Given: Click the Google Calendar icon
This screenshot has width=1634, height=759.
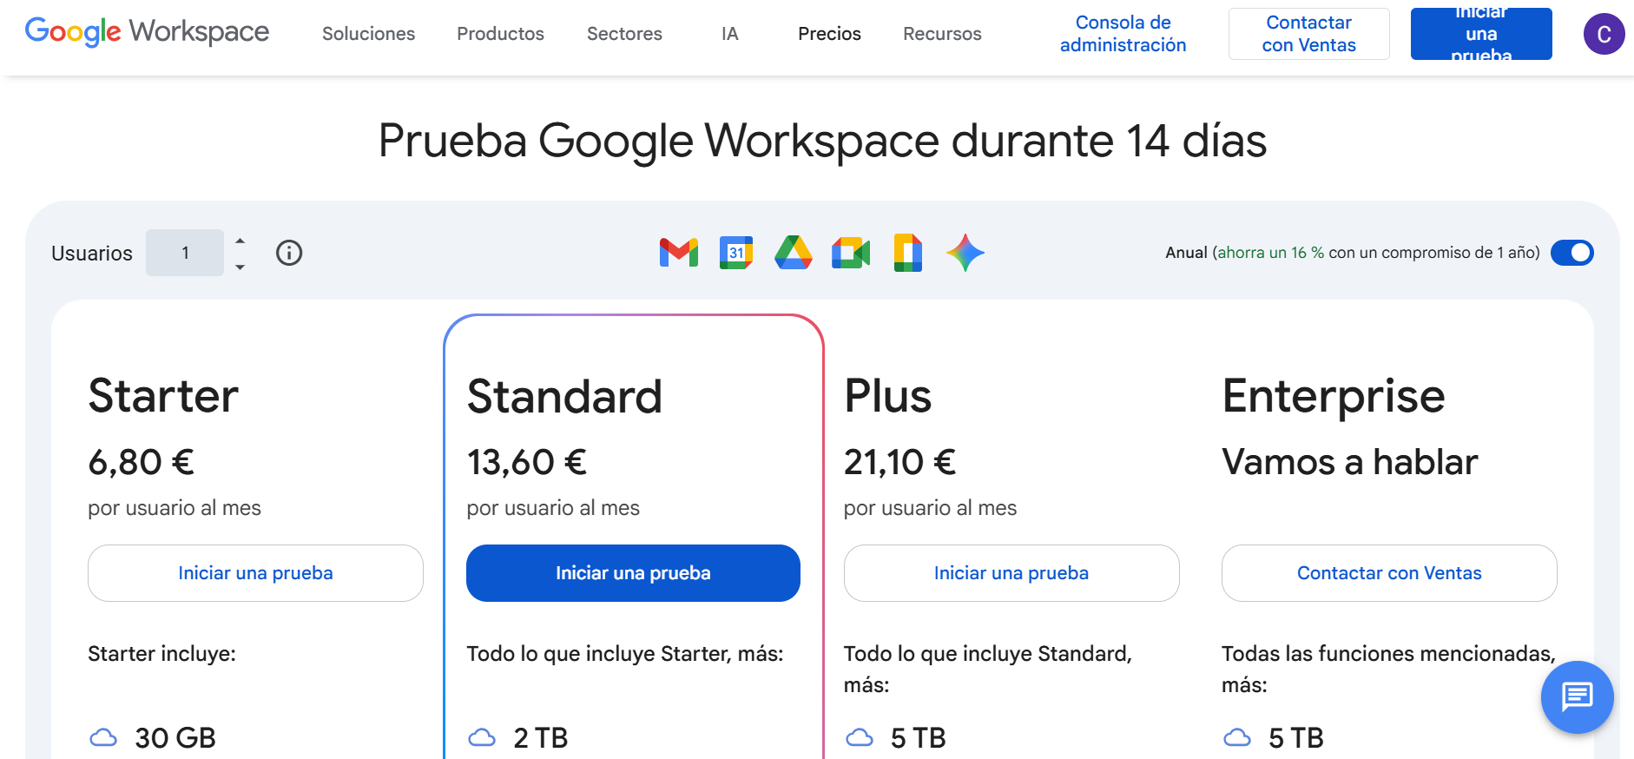Looking at the screenshot, I should tap(735, 253).
